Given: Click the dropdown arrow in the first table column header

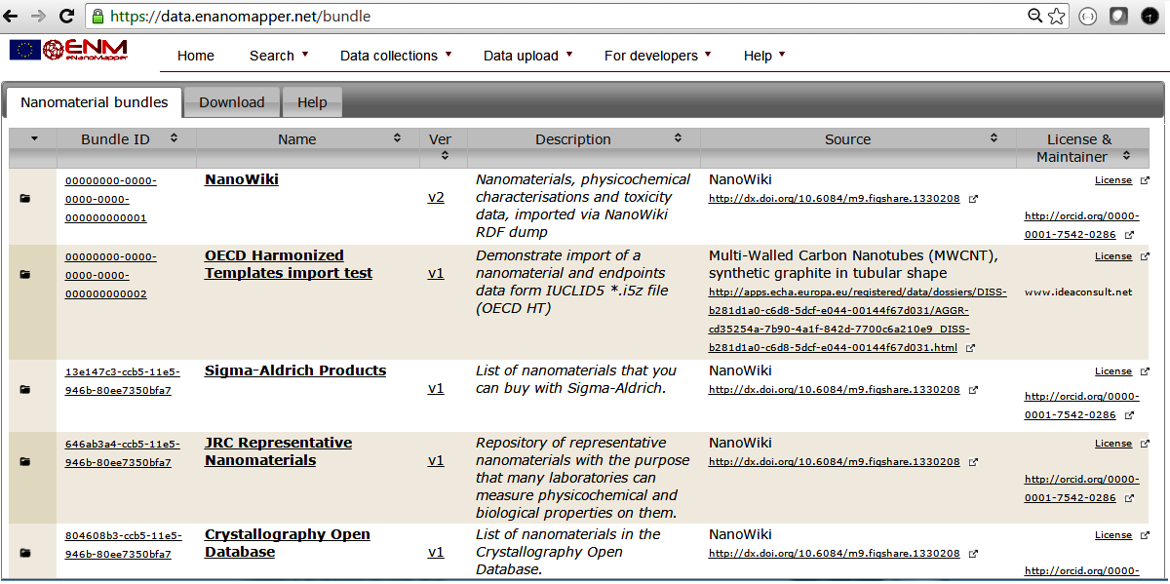Looking at the screenshot, I should point(33,138).
